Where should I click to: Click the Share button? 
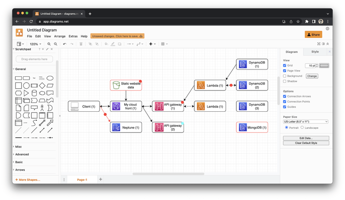pos(313,34)
